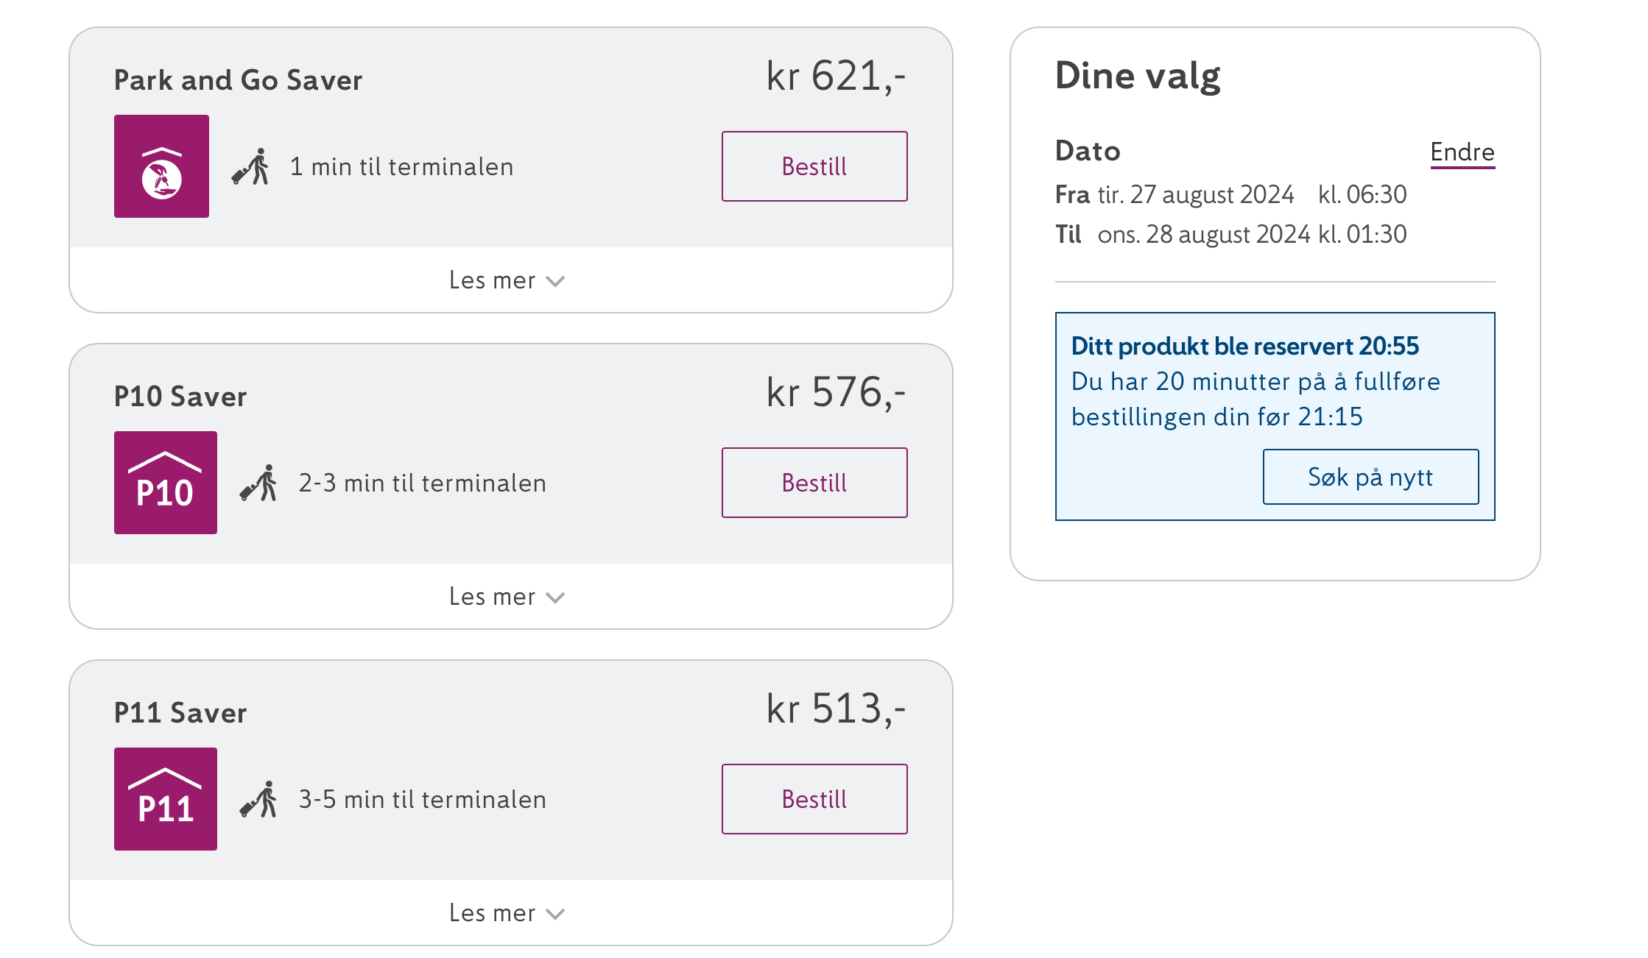Click Søk på nytt button
This screenshot has width=1648, height=958.
[x=1370, y=477]
